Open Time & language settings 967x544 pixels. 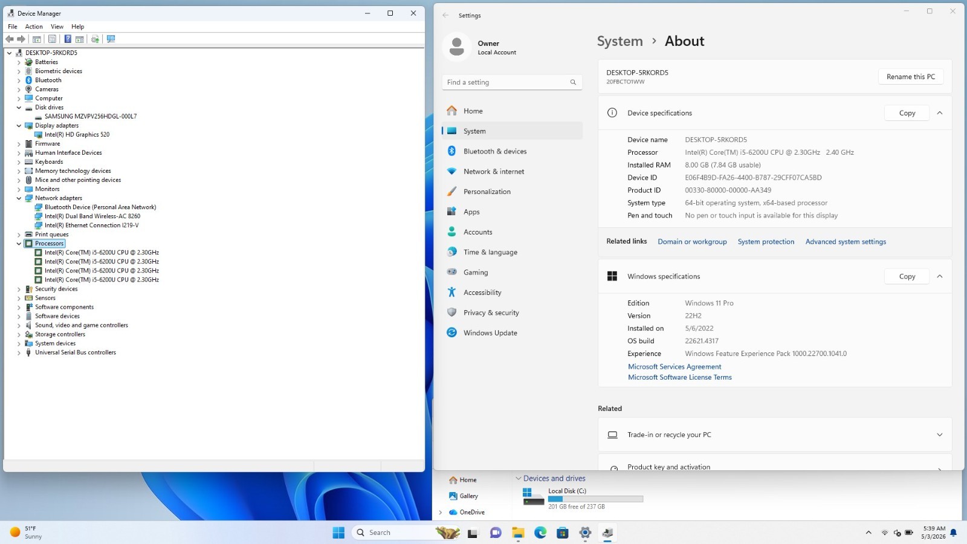[x=512, y=252]
